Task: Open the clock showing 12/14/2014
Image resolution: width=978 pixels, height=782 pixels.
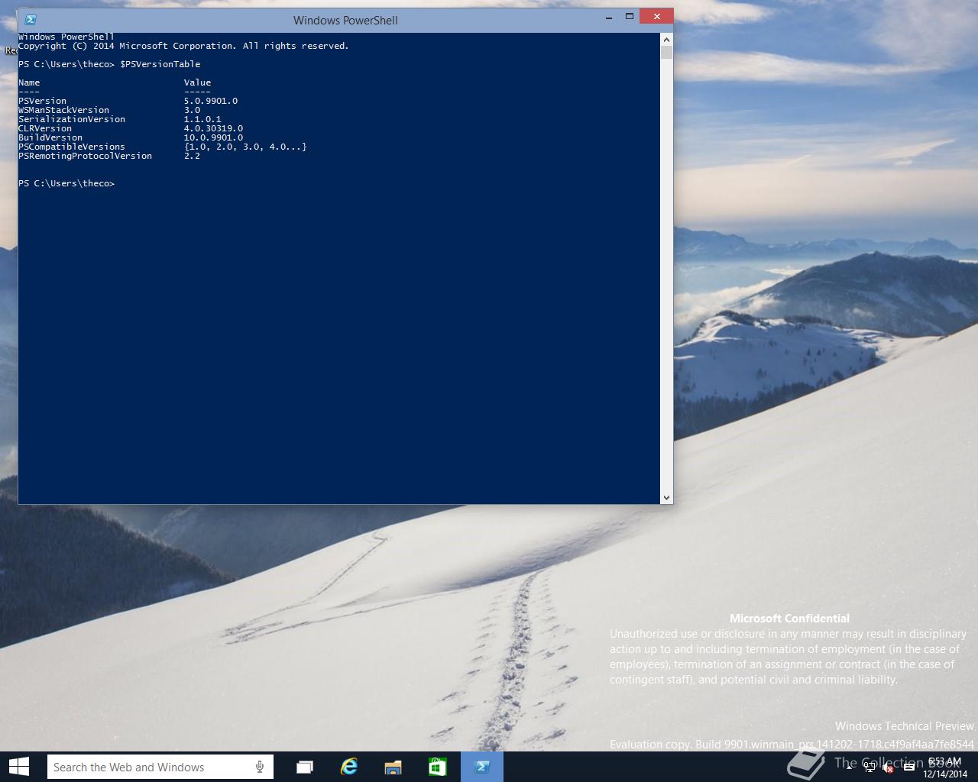Action: [946, 767]
